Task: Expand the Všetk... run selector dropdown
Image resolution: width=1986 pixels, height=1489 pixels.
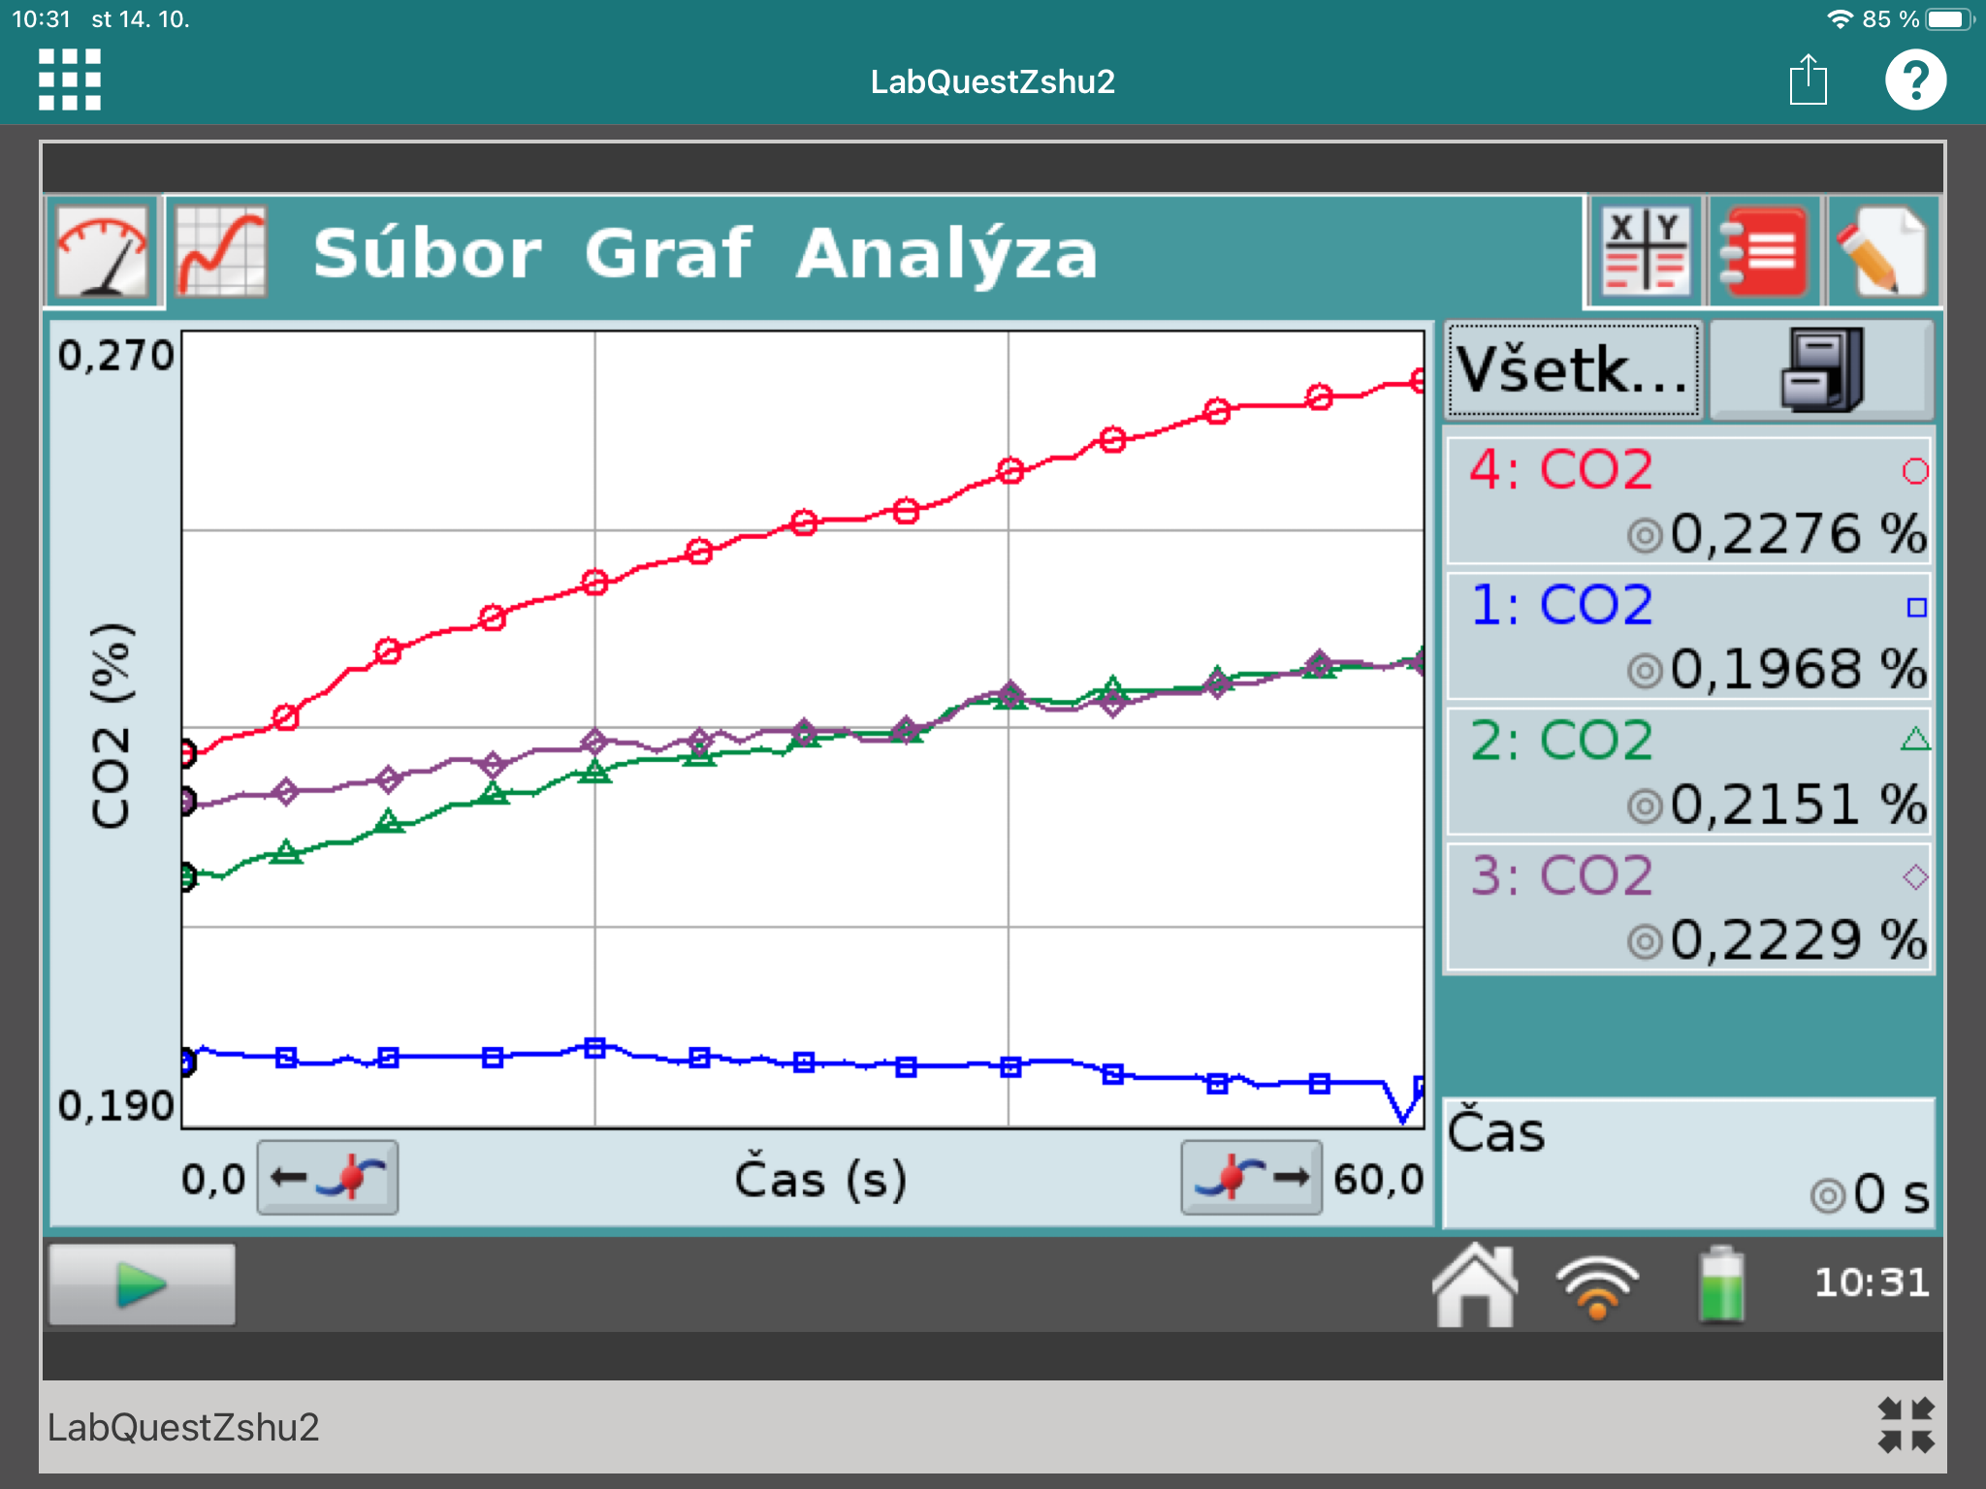Action: [1573, 370]
